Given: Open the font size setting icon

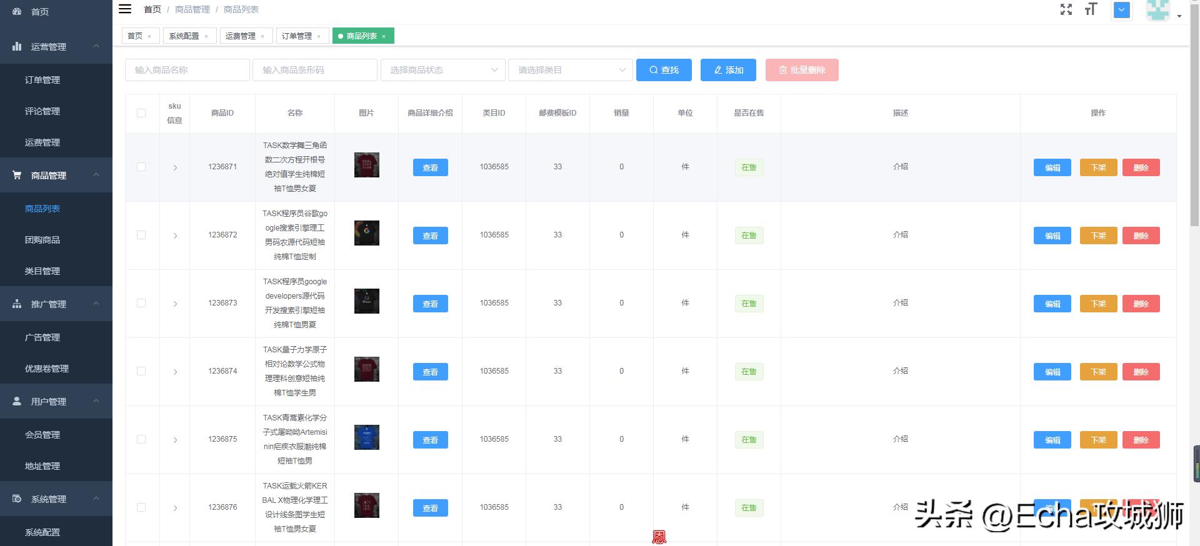Looking at the screenshot, I should click(x=1091, y=9).
